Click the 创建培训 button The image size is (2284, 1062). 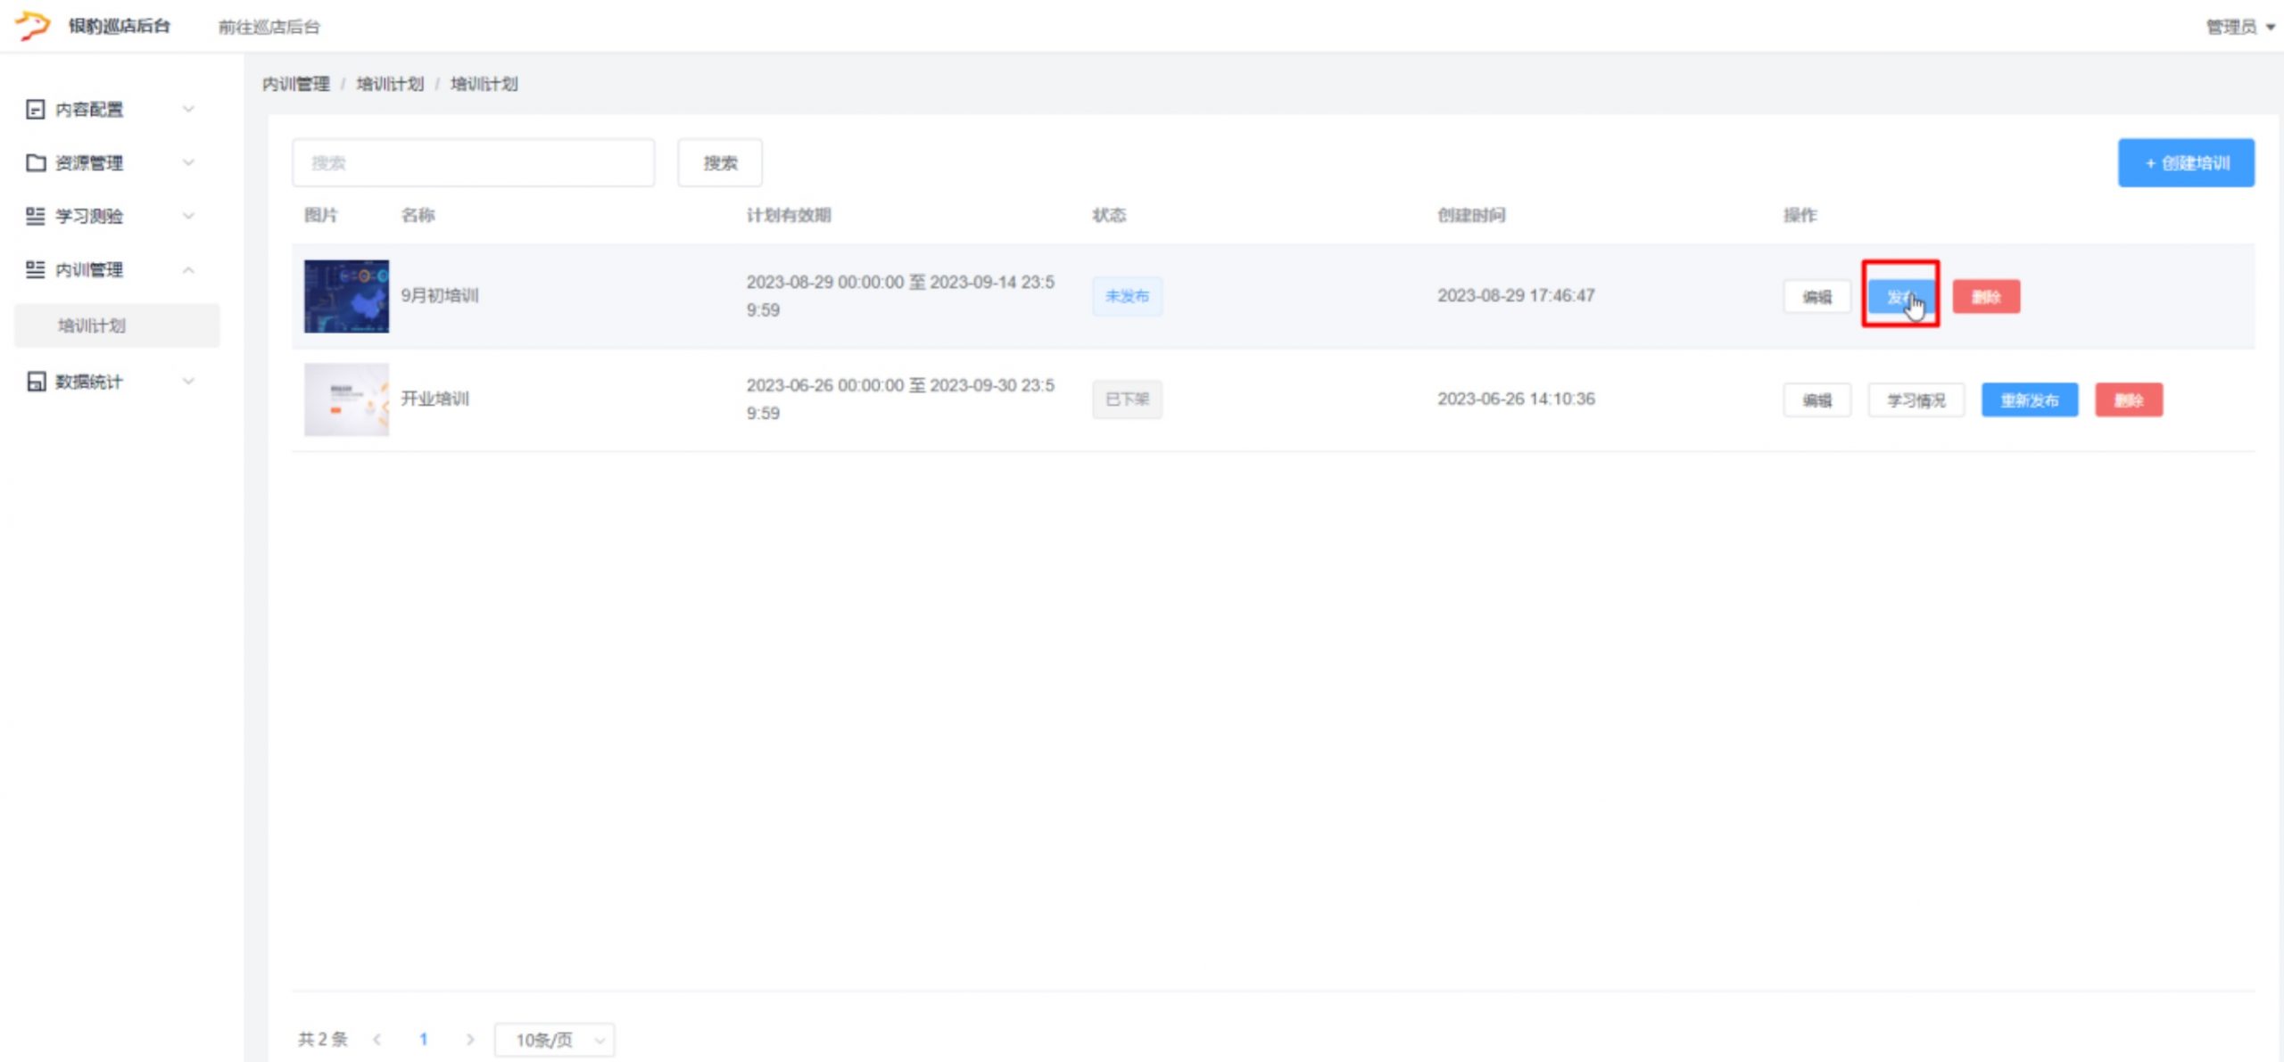2185,163
